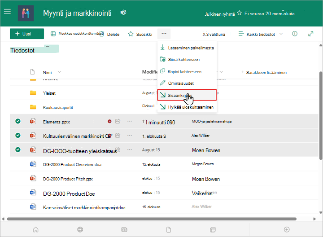This screenshot has height=237, width=323.
Task: Open DG-2000 Product Pitch.pptx
Action: point(68,179)
